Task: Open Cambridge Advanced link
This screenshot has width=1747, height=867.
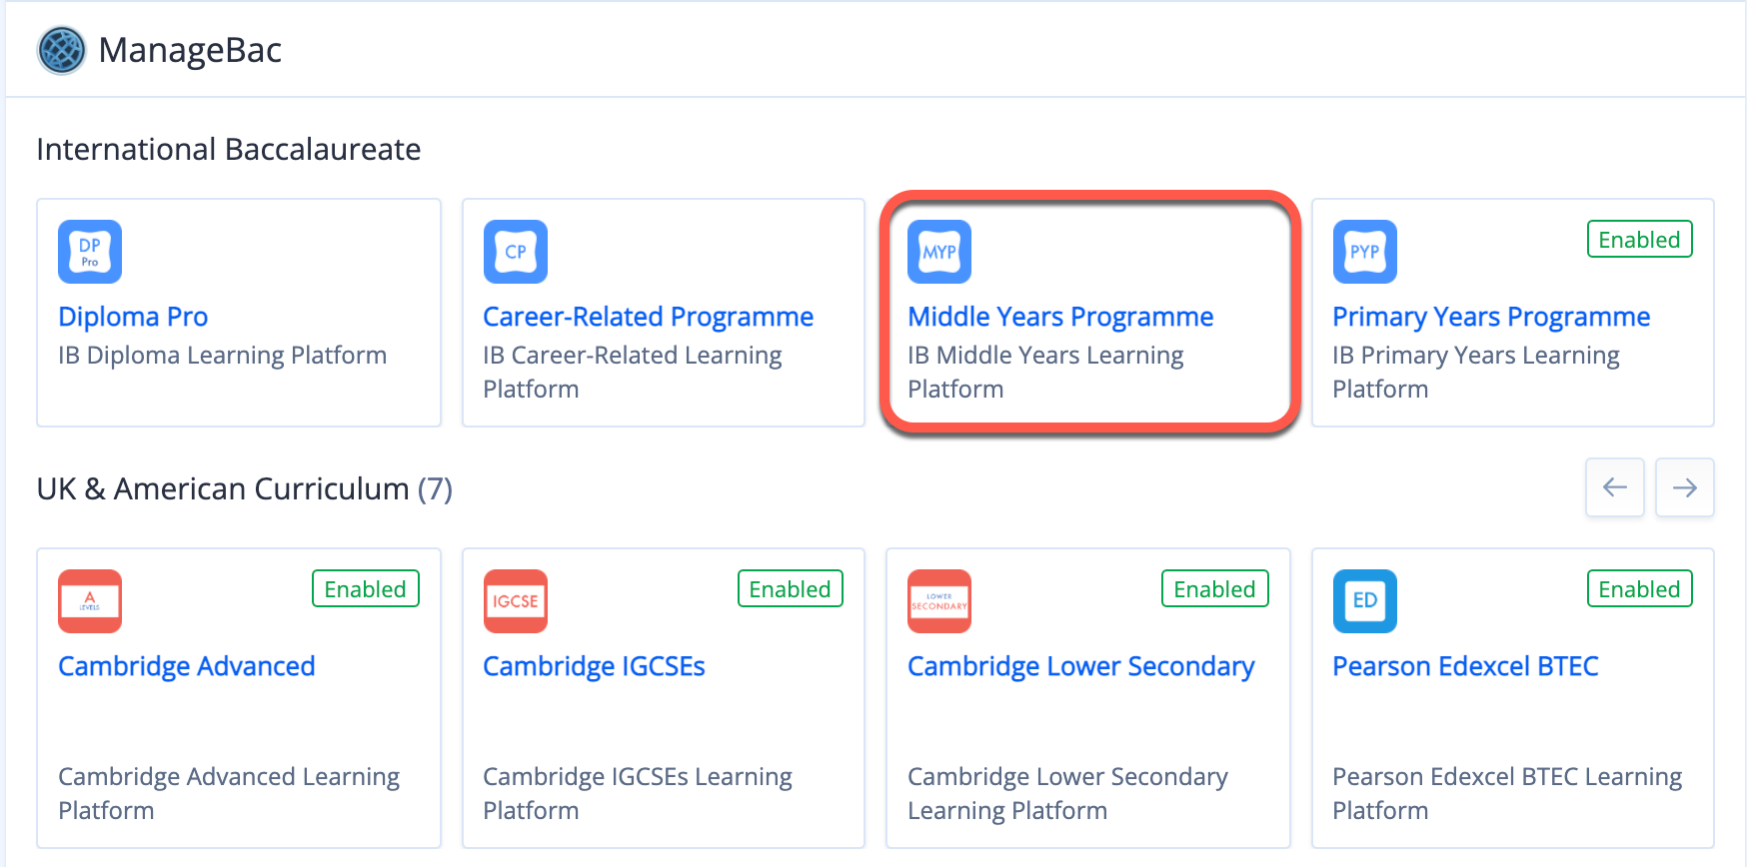Action: coord(187,666)
